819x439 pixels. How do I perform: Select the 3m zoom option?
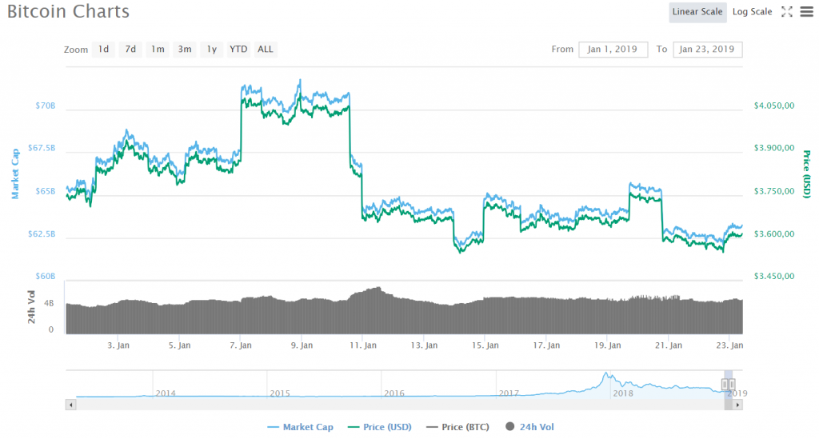[185, 50]
